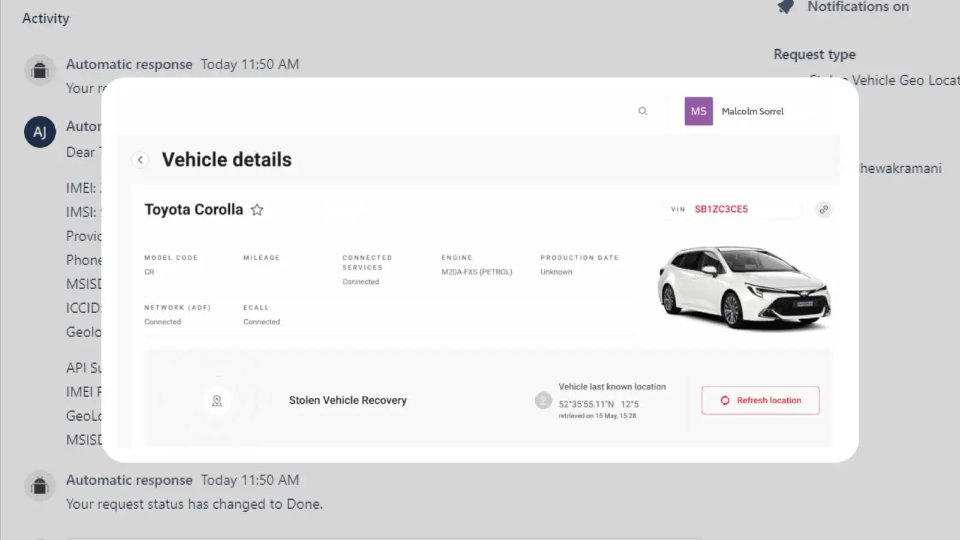Go back using the arrow beside Vehicle details

[x=140, y=160]
